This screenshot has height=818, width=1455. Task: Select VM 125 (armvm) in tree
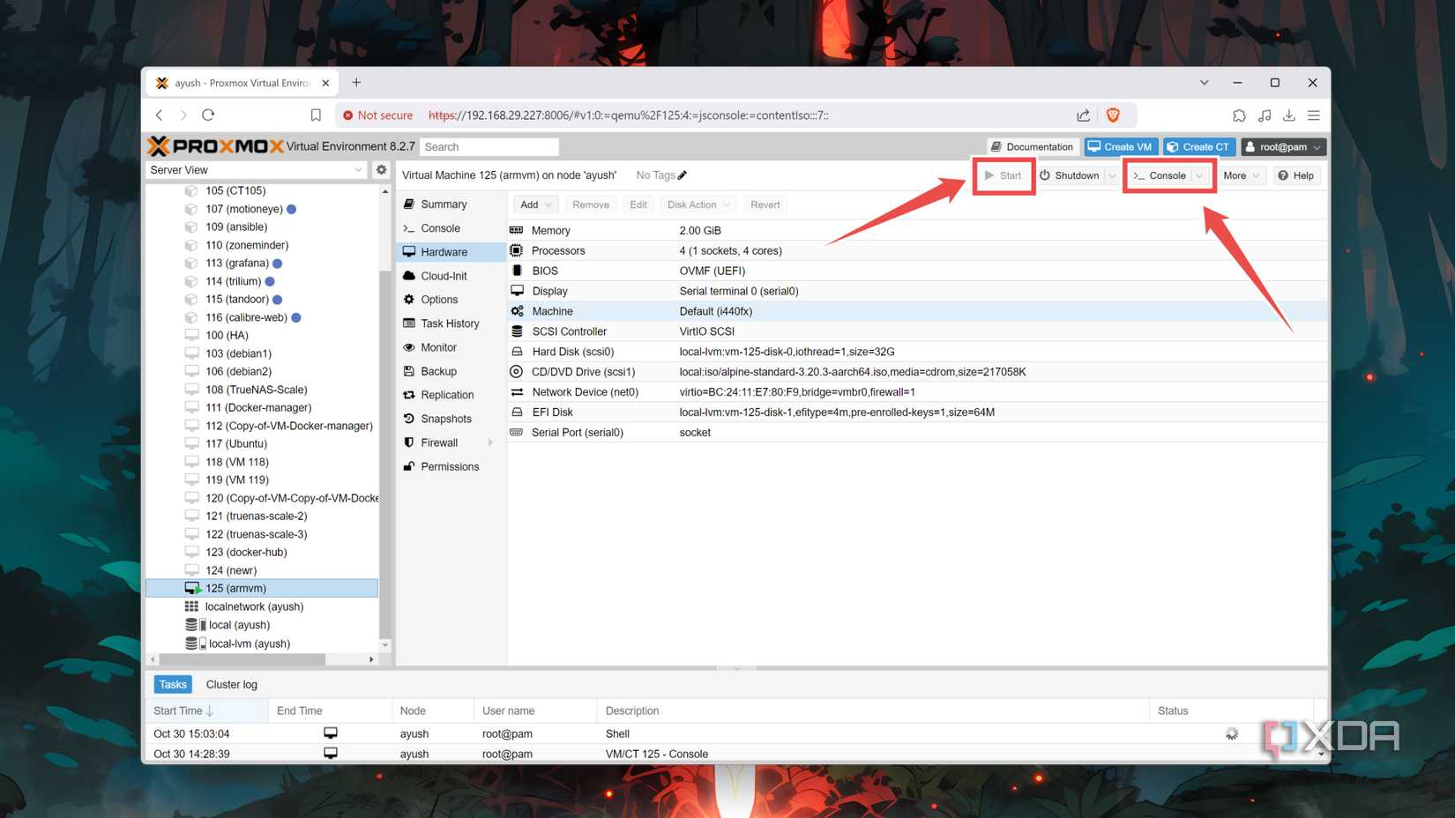pos(262,588)
